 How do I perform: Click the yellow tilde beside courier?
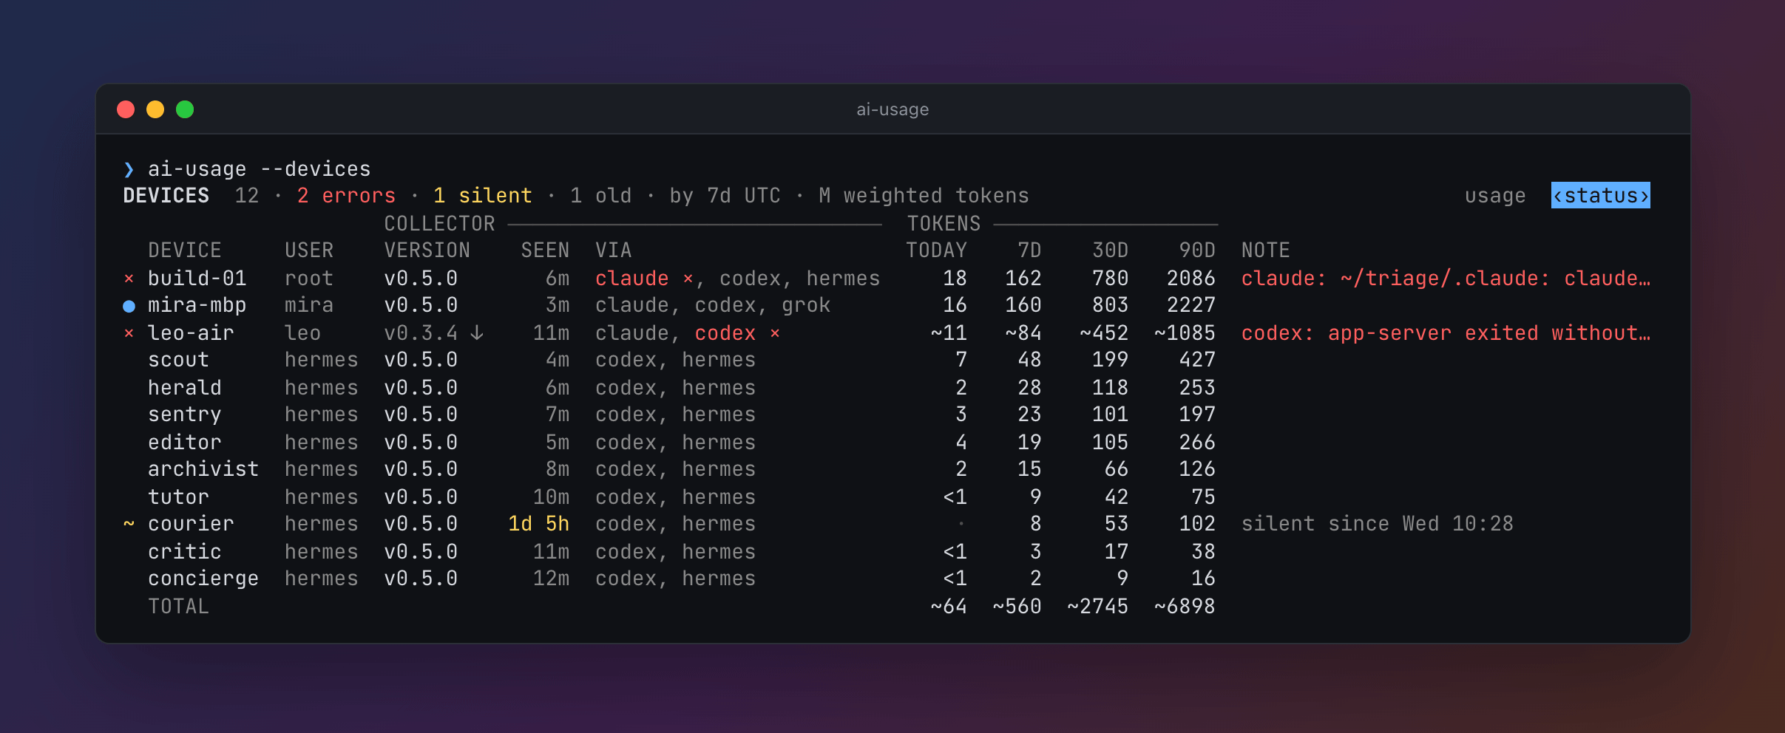pos(129,524)
